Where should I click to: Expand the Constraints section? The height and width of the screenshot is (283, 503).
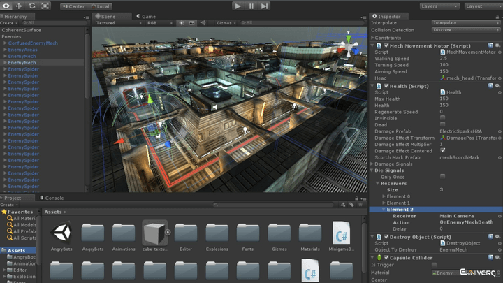pos(372,38)
